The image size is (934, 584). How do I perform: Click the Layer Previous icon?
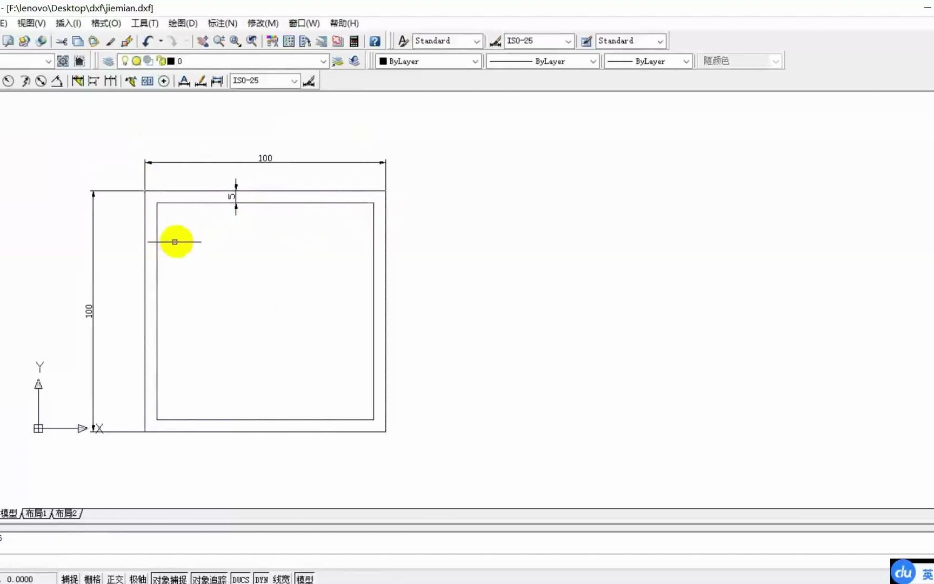(354, 61)
